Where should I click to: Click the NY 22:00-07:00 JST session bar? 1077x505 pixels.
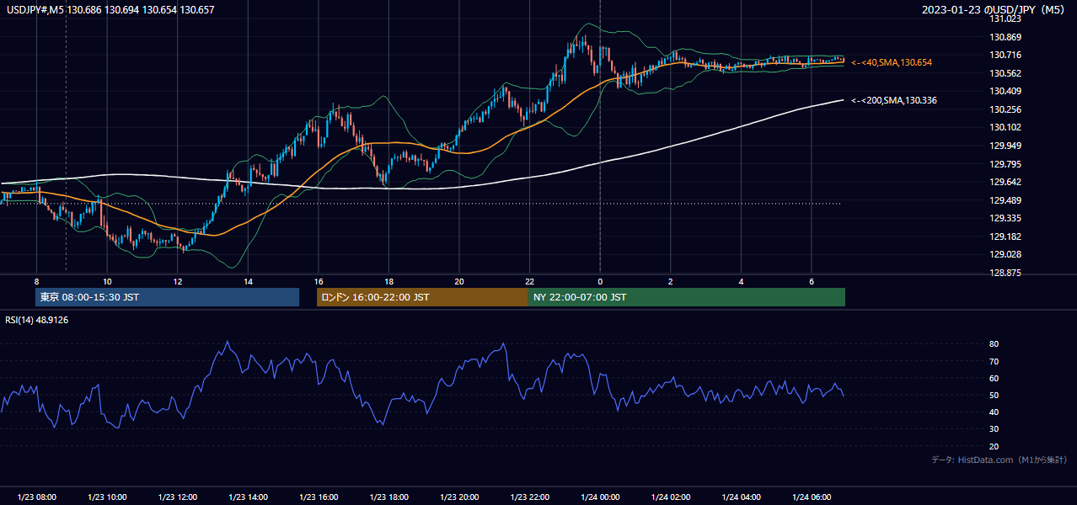pyautogui.click(x=687, y=297)
